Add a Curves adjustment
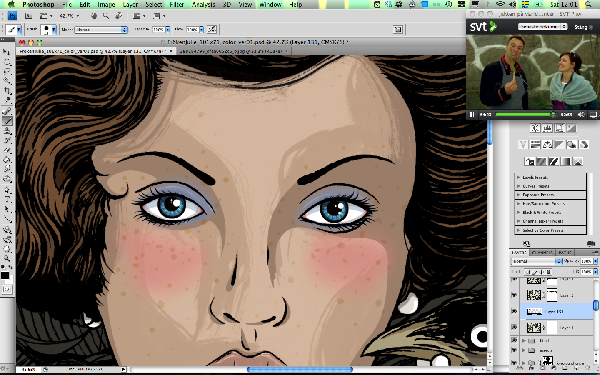The width and height of the screenshot is (600, 375). pyautogui.click(x=560, y=128)
